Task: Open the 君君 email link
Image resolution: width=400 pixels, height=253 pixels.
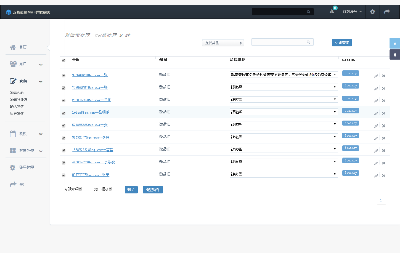Action: click(92, 150)
